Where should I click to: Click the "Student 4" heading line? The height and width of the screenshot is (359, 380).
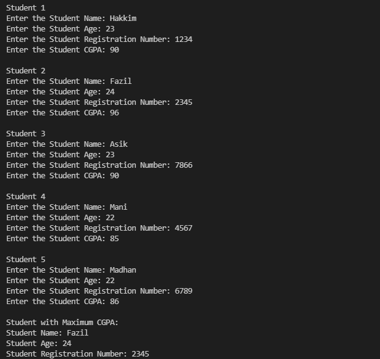tap(25, 197)
